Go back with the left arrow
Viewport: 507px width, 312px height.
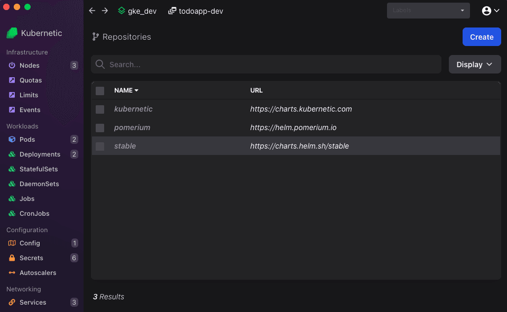pyautogui.click(x=92, y=11)
